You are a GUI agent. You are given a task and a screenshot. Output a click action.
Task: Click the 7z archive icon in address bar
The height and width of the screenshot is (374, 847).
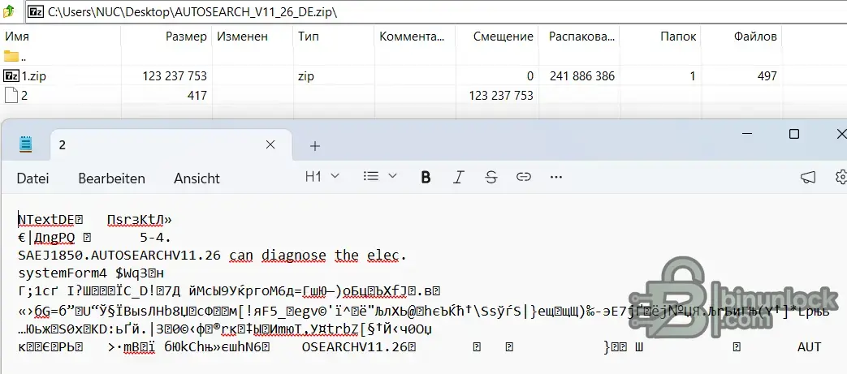point(37,11)
